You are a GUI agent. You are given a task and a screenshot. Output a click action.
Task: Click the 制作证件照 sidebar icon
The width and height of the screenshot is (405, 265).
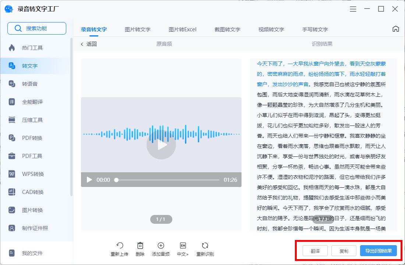(12, 228)
